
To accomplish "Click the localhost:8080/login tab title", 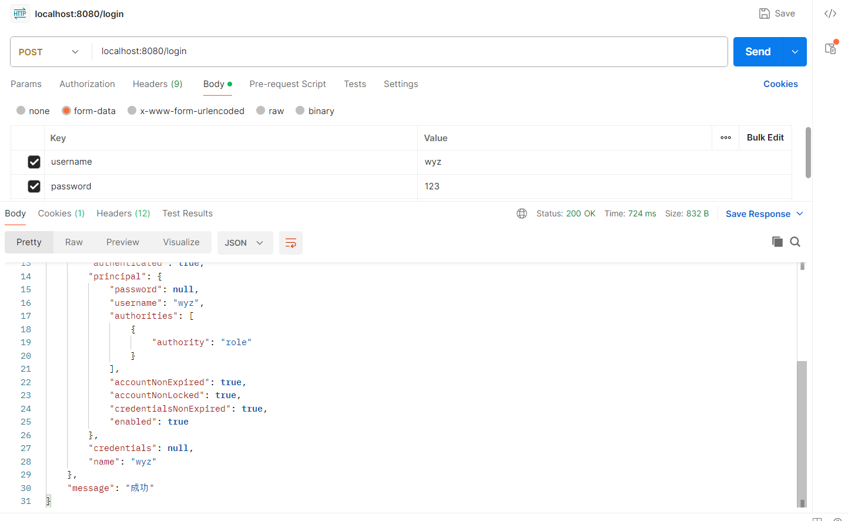I will pyautogui.click(x=79, y=14).
